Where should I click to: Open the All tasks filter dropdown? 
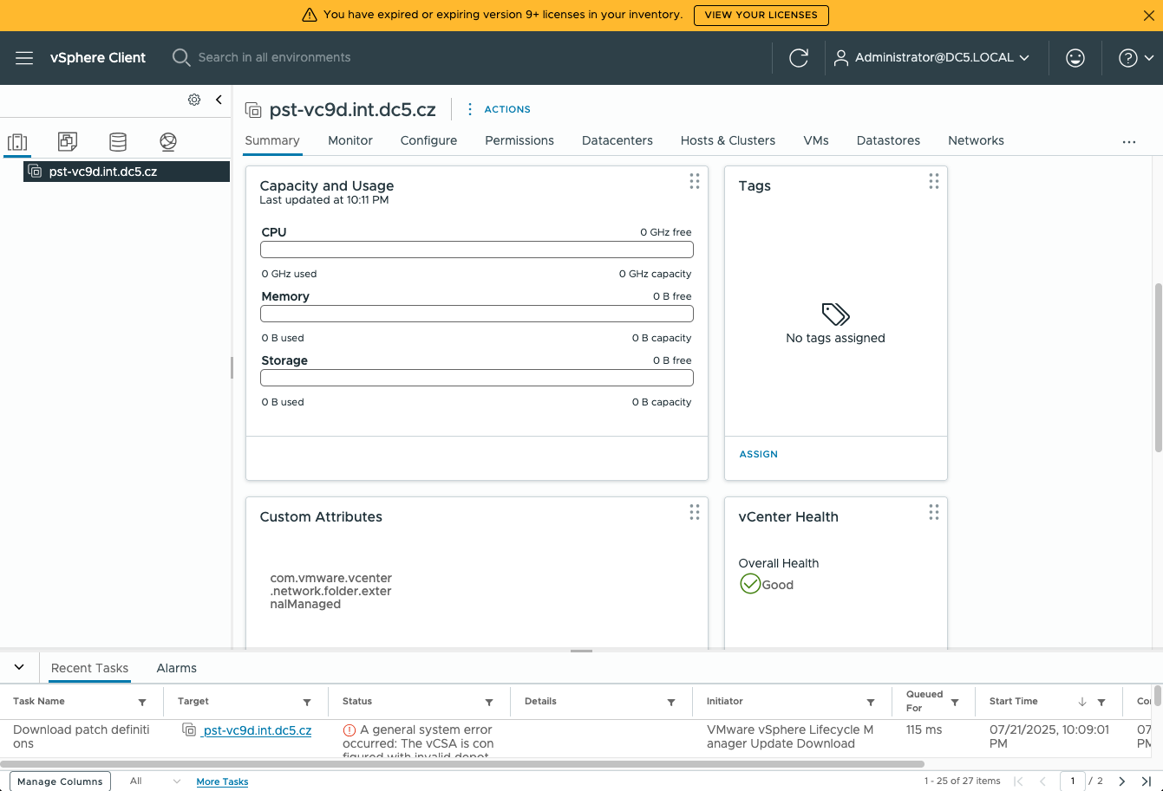(155, 781)
